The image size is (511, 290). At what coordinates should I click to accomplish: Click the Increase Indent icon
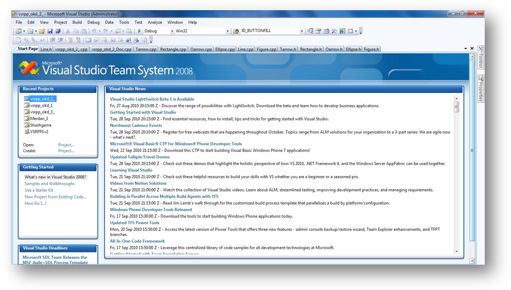60,40
